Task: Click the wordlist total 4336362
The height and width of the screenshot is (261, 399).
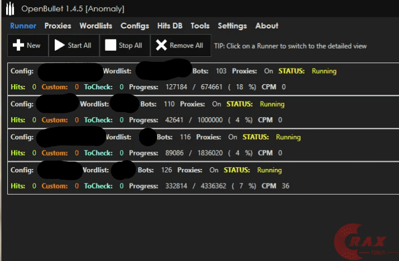Action: (x=213, y=186)
